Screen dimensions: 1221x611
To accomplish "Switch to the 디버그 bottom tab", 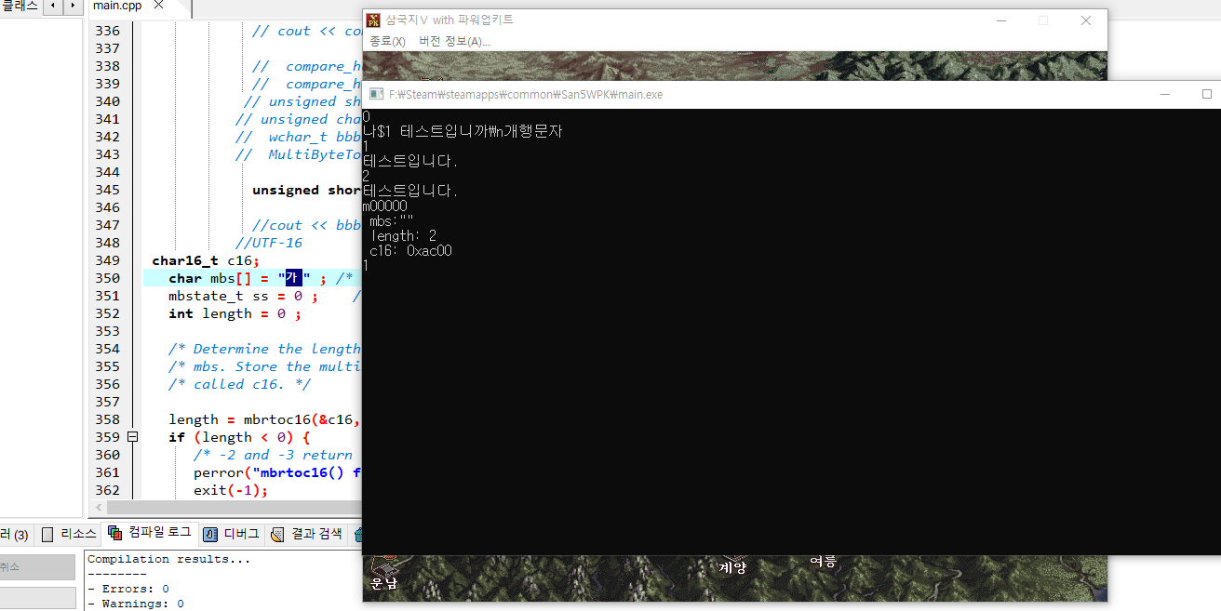I will pyautogui.click(x=231, y=534).
